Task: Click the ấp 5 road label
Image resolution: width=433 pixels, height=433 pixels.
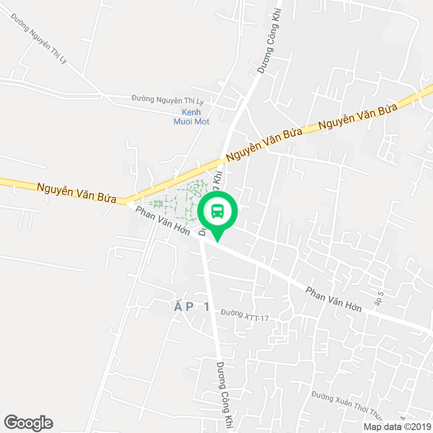Action: (x=379, y=299)
